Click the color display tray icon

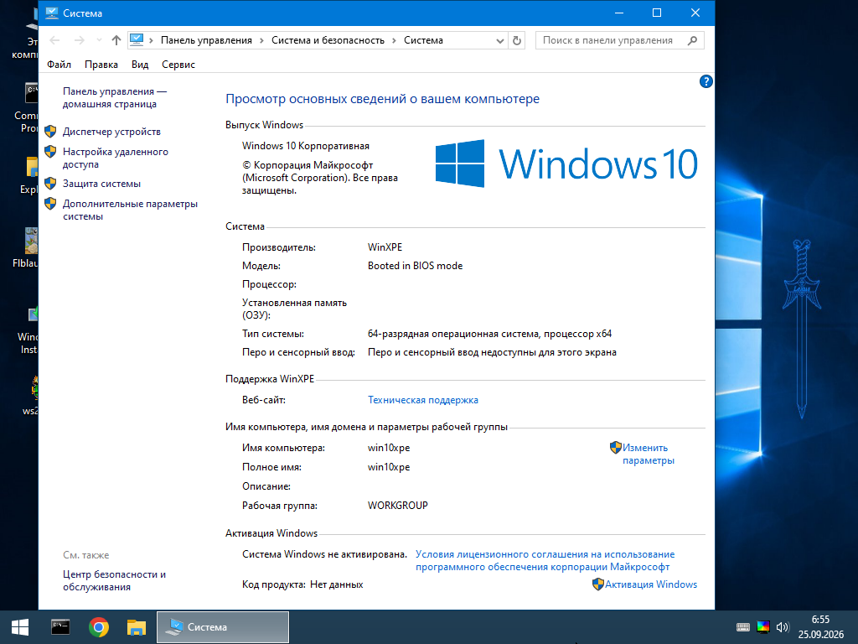762,627
